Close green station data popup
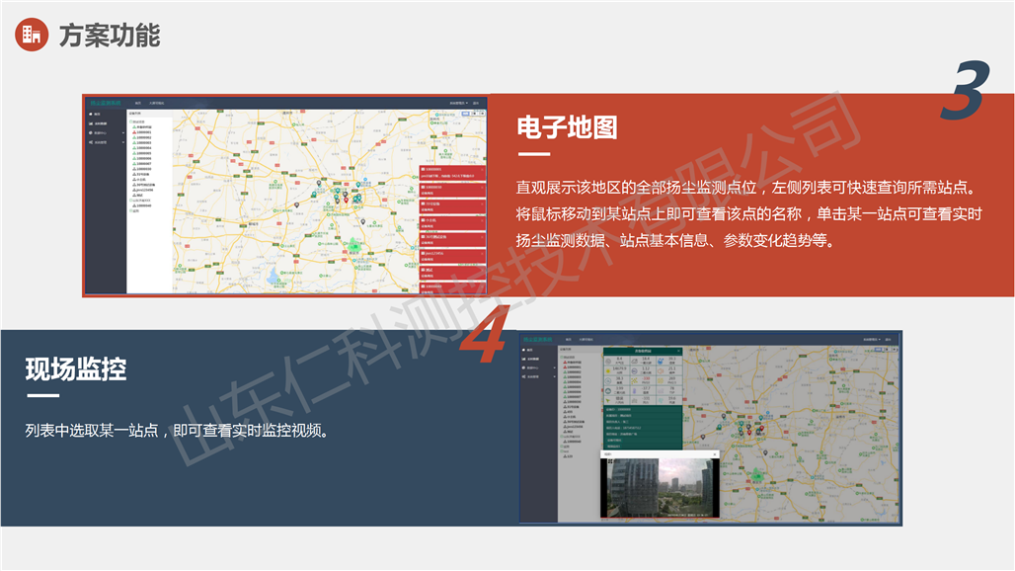Image resolution: width=1015 pixels, height=571 pixels. [678, 351]
